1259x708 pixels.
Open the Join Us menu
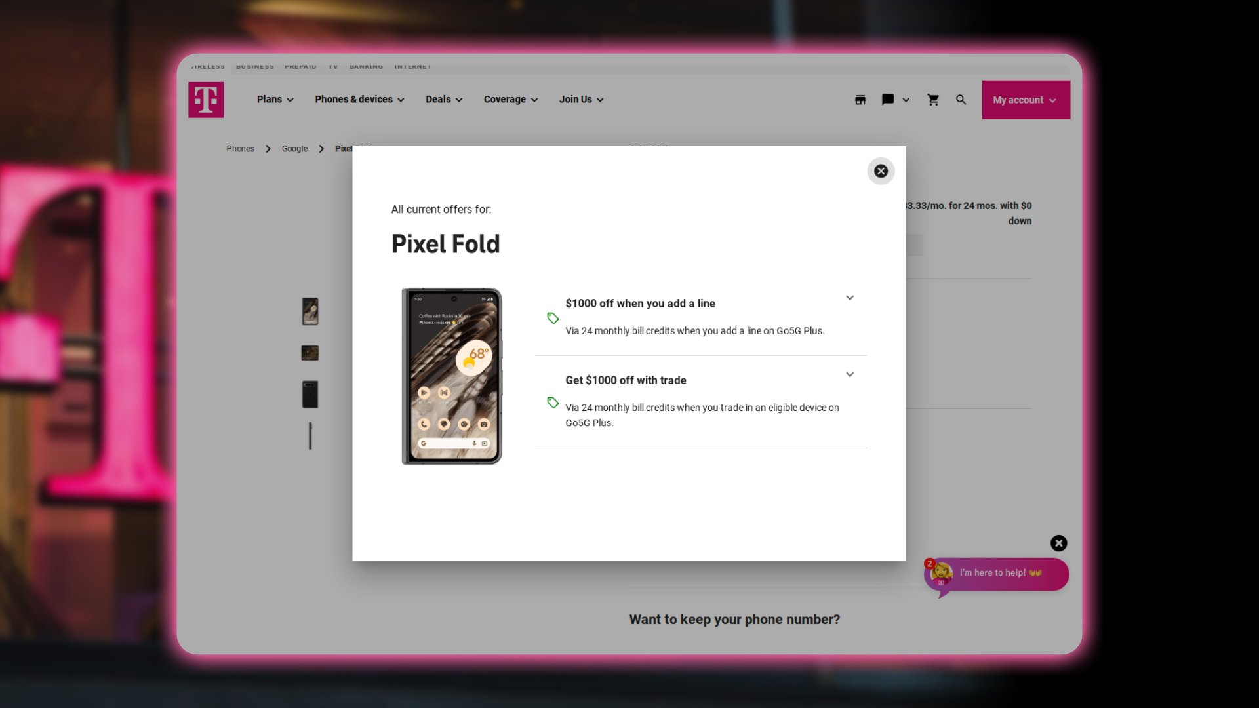[582, 100]
